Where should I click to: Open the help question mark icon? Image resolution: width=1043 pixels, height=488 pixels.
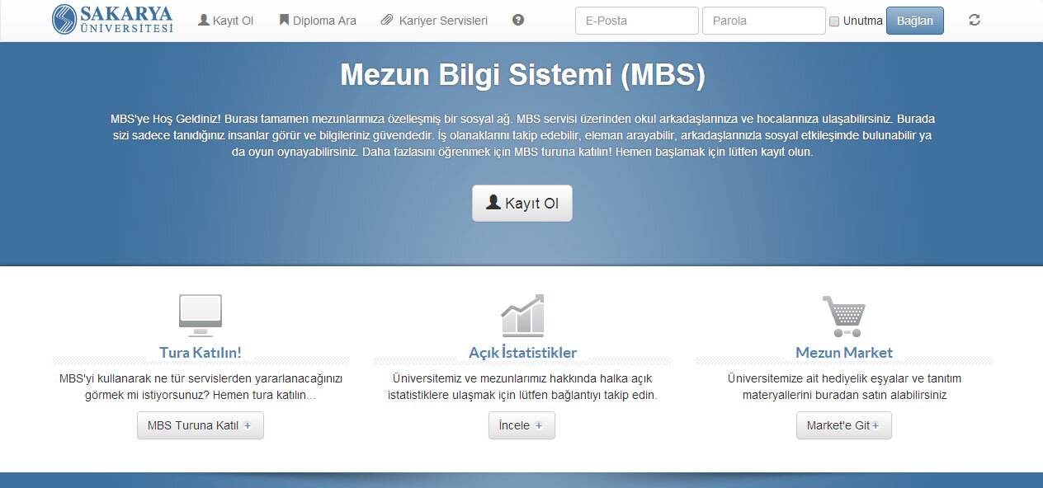[518, 20]
